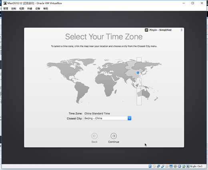Viewport: 208px width, 170px height.
Task: Click the Pinyin input source icon
Action: pos(146,30)
